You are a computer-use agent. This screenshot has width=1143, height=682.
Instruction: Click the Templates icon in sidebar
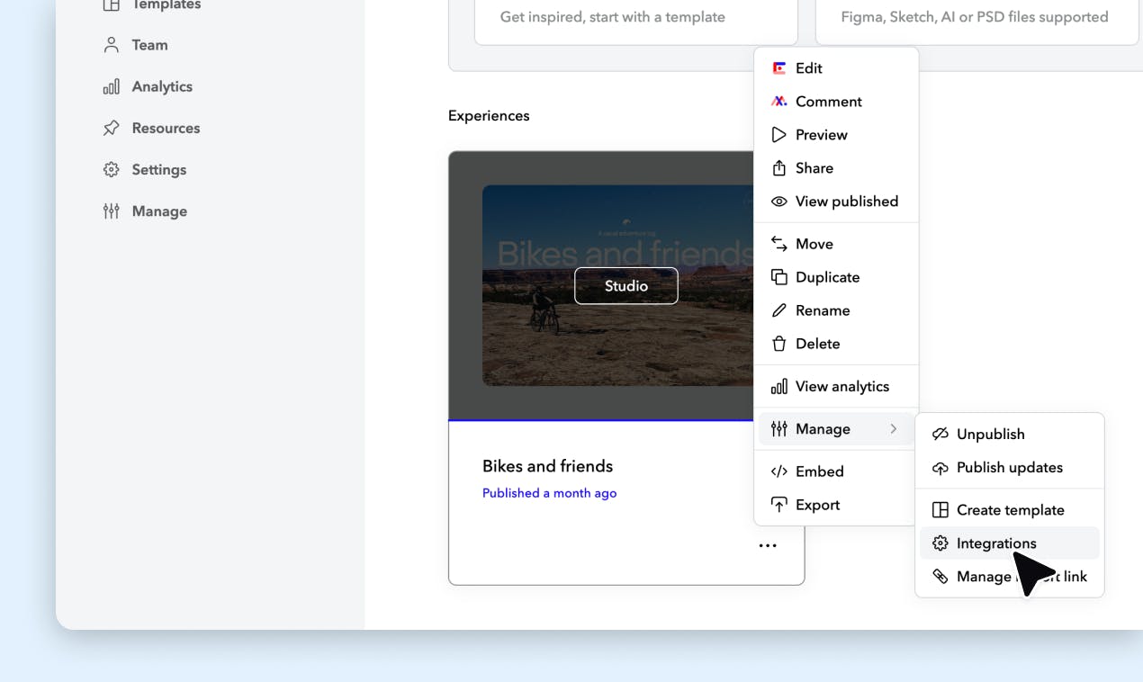pos(112,5)
